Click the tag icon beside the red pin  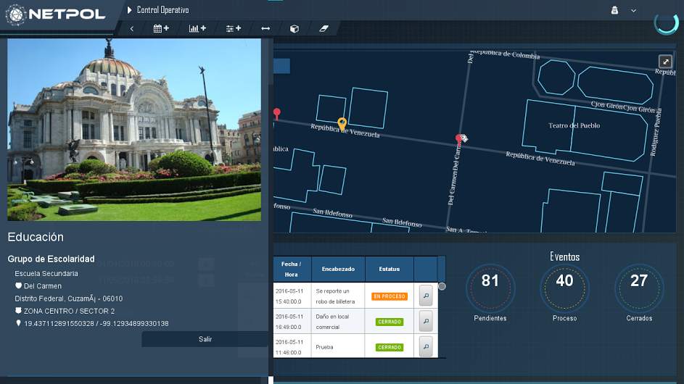point(464,138)
